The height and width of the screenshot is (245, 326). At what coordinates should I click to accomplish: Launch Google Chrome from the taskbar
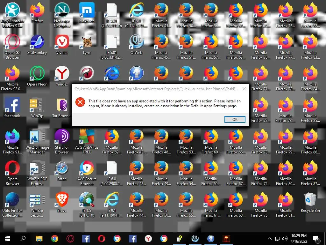pyautogui.click(x=54, y=239)
